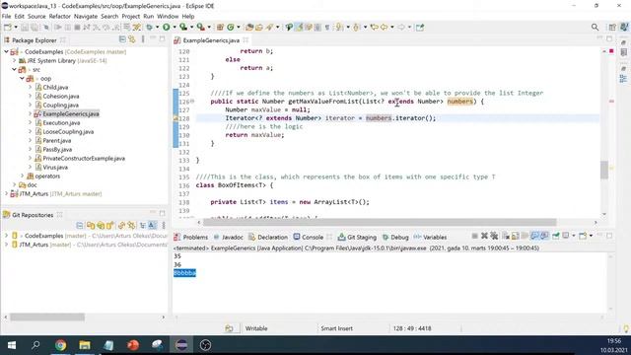Click the green Run button in toolbar

pyautogui.click(x=167, y=27)
